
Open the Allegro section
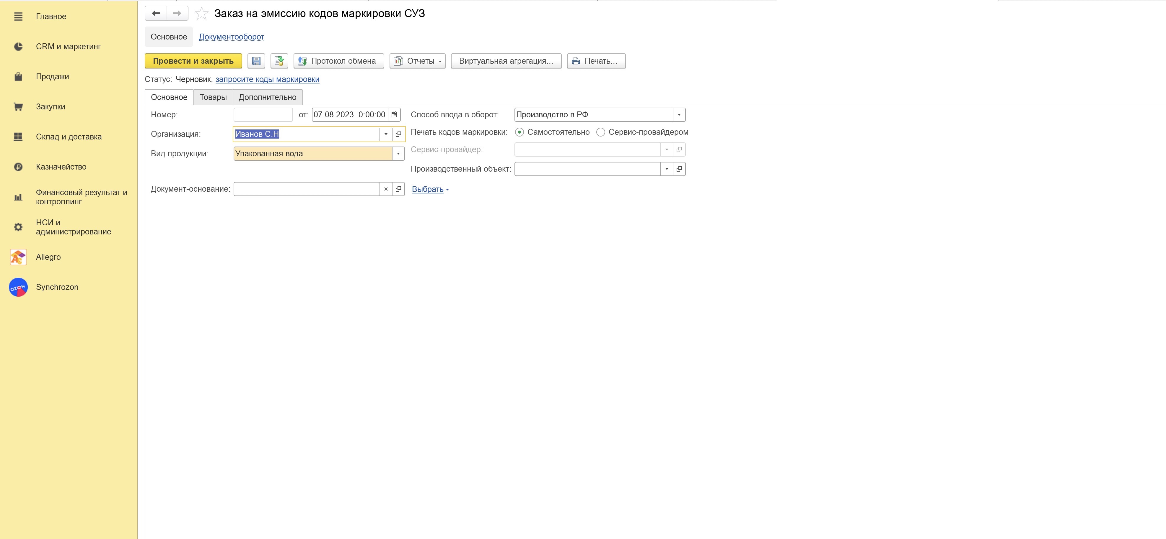click(x=48, y=257)
